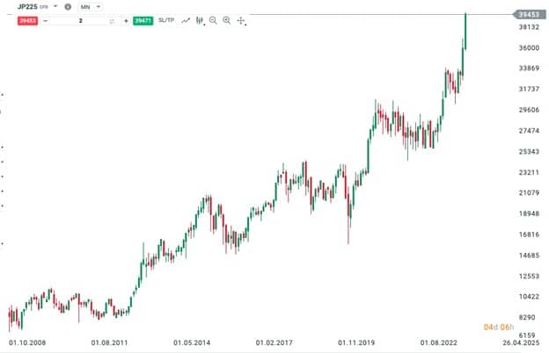
Task: Click the 01.11.2019 date axis label
Action: pos(356,342)
